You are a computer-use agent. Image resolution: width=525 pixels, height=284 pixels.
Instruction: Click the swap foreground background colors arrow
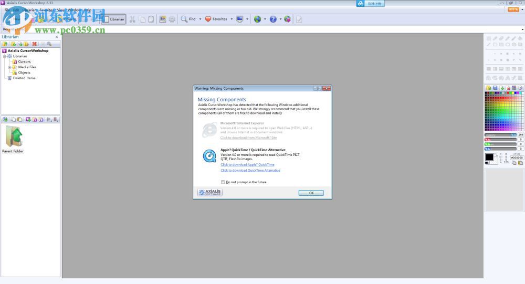click(496, 155)
